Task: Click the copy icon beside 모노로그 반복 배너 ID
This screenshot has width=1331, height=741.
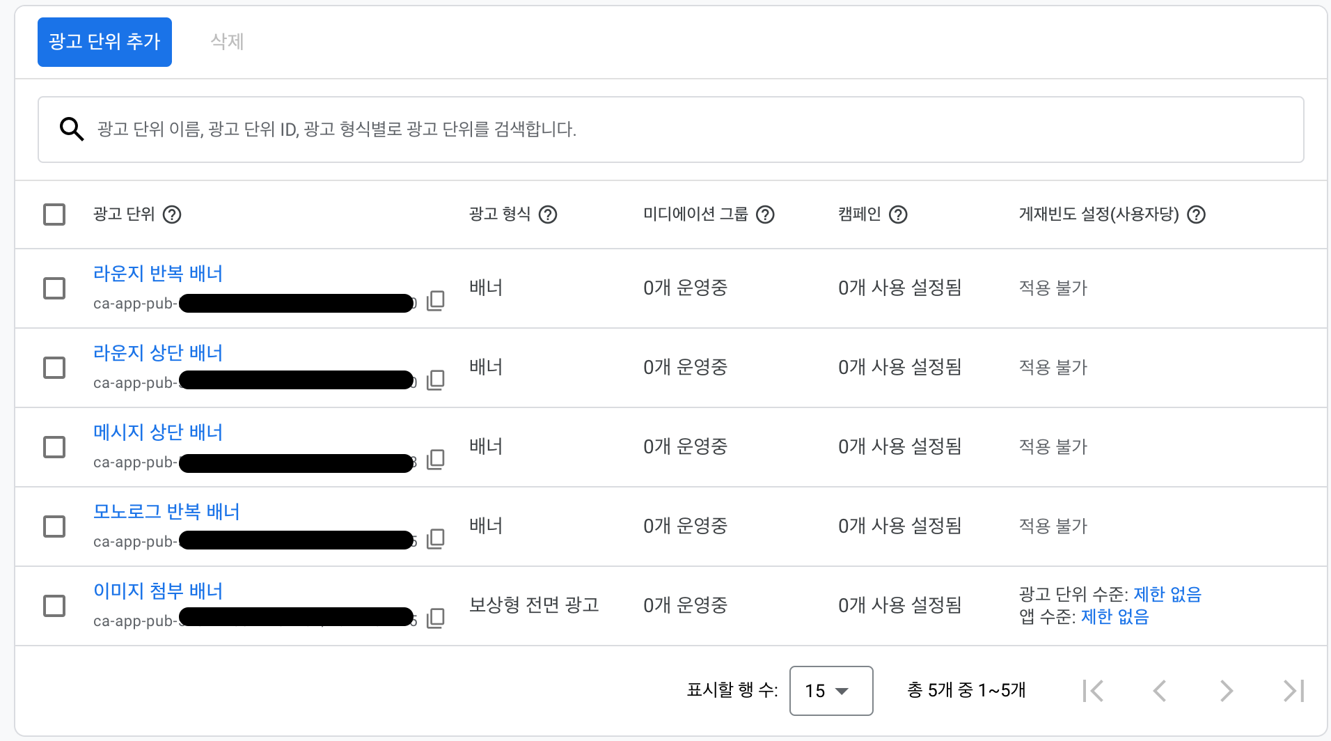Action: [436, 539]
